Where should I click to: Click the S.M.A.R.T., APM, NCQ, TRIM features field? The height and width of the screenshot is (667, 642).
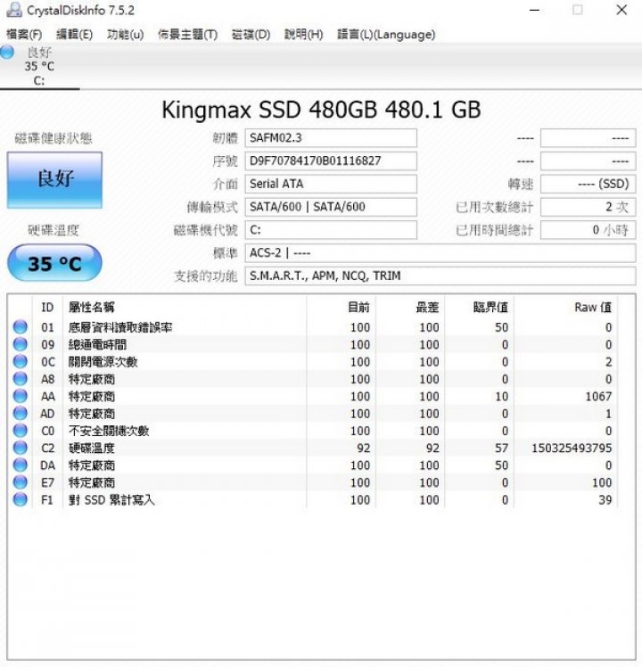(x=440, y=276)
